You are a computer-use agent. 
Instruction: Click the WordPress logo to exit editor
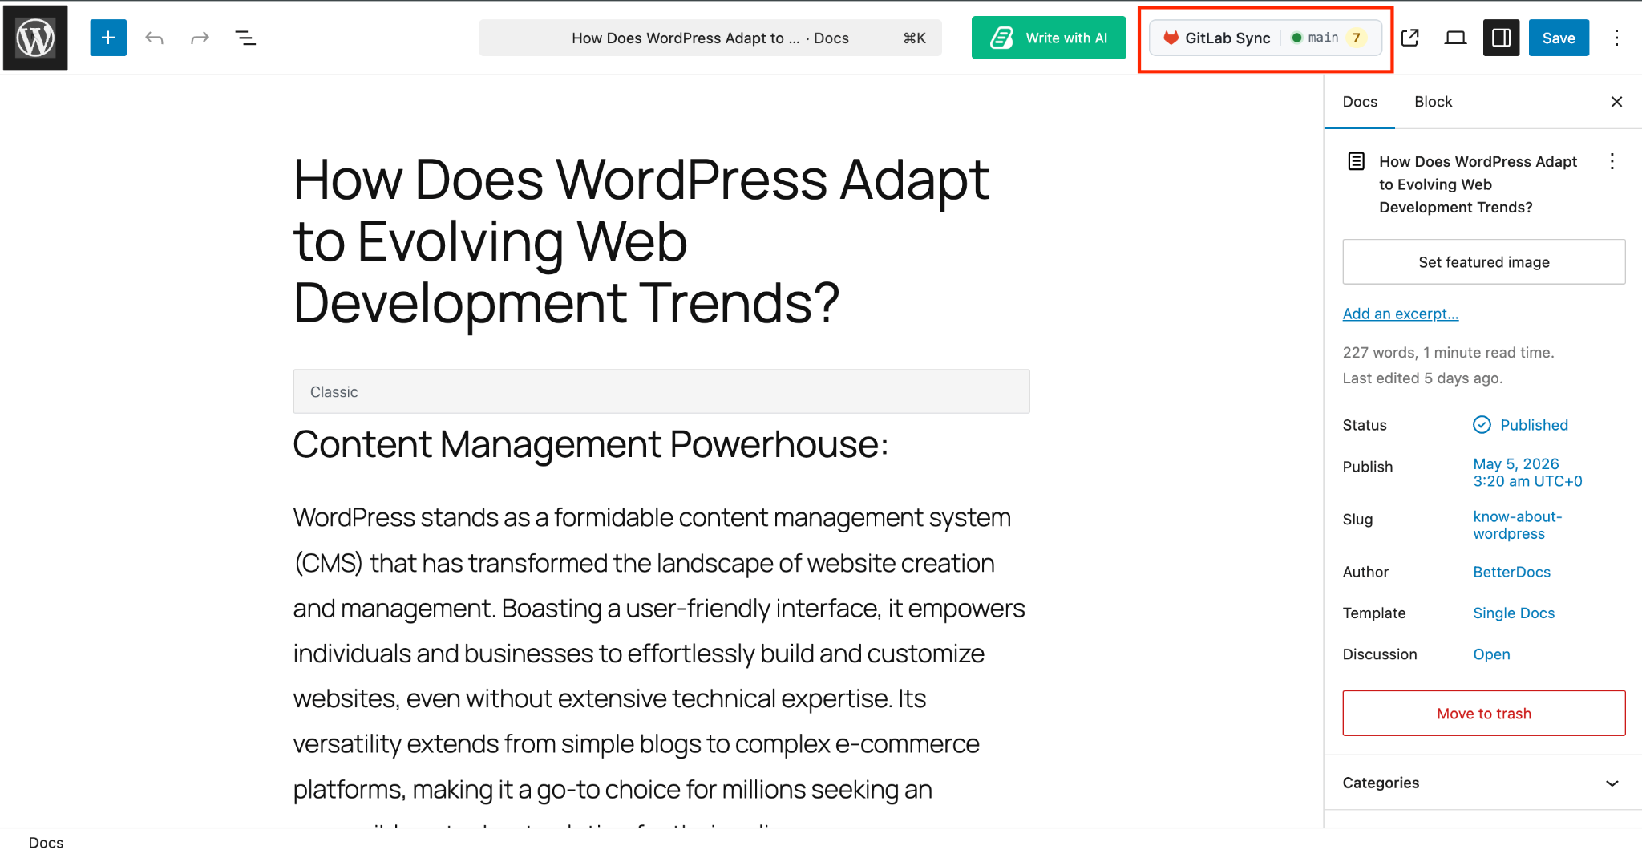(35, 38)
